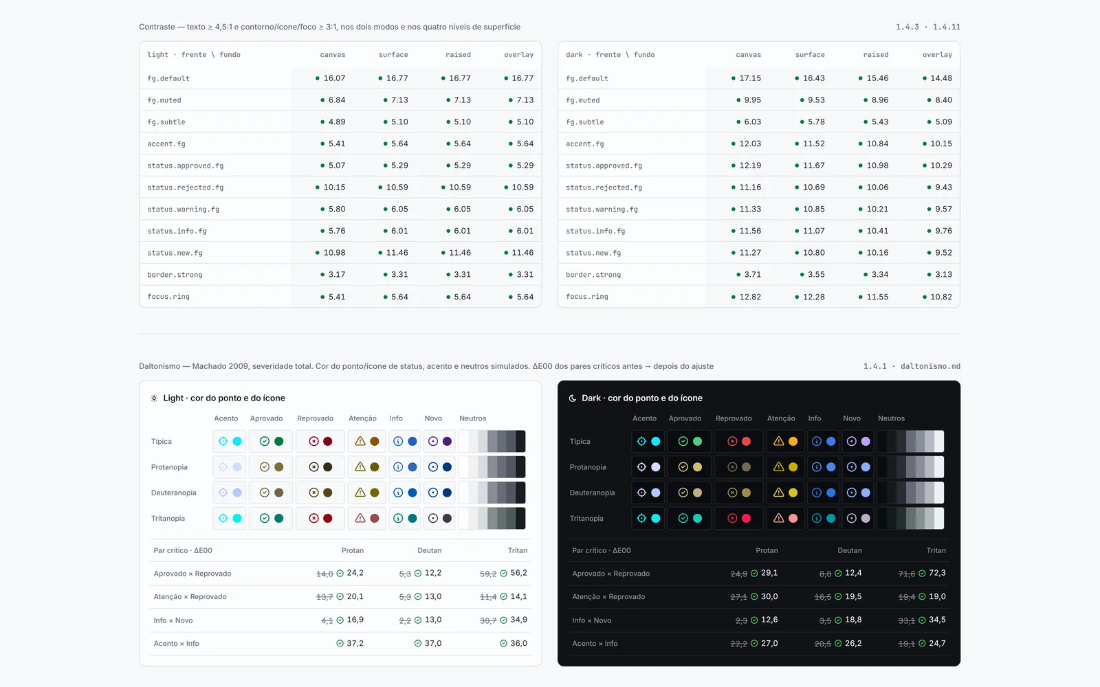The height and width of the screenshot is (687, 1100).
Task: Click the check icon beside 26,2 in Dark table
Action: click(x=838, y=644)
